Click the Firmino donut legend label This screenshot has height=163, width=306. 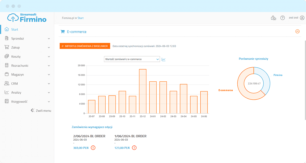click(278, 75)
